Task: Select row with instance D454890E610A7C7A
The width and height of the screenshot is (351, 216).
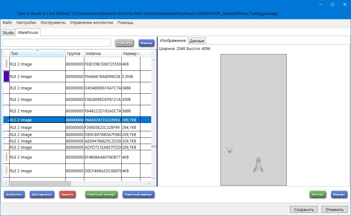Action: pyautogui.click(x=77, y=88)
